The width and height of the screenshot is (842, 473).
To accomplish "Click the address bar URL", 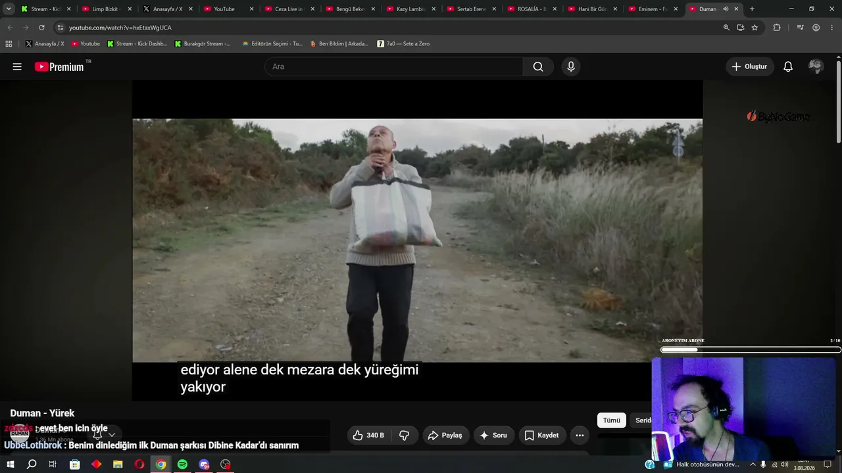I will coord(120,28).
